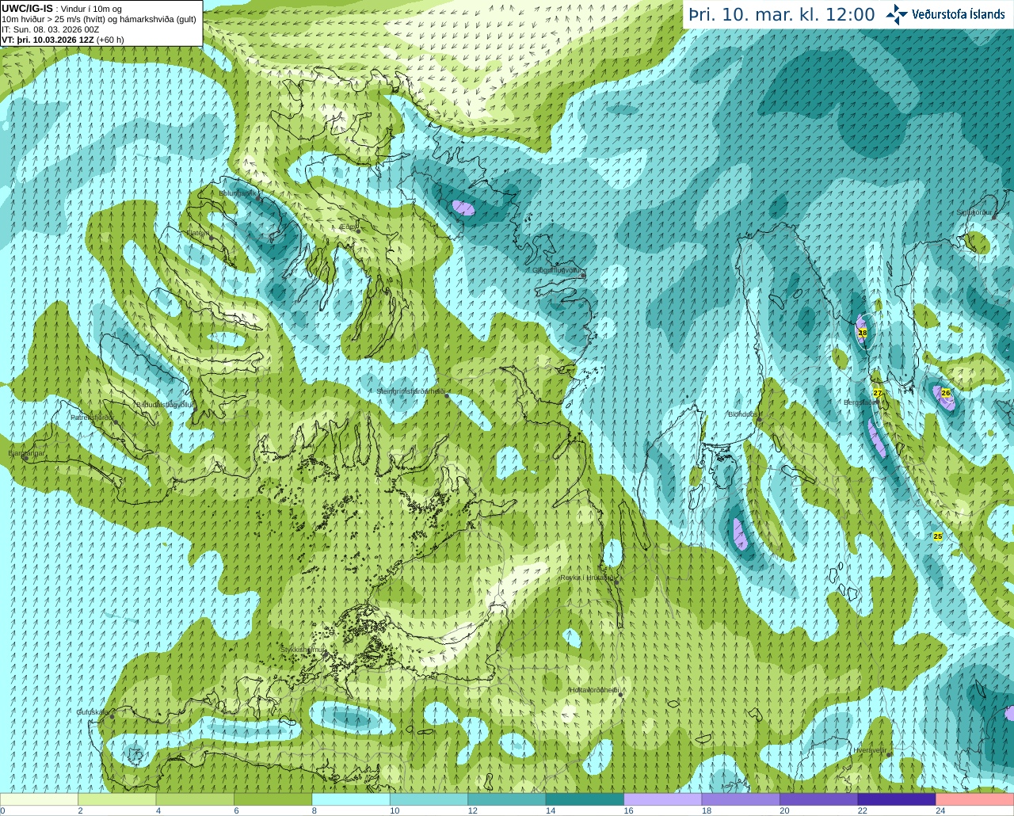Image resolution: width=1014 pixels, height=816 pixels.
Task: Select the yellow gust marker labeled 27
Action: click(x=877, y=393)
